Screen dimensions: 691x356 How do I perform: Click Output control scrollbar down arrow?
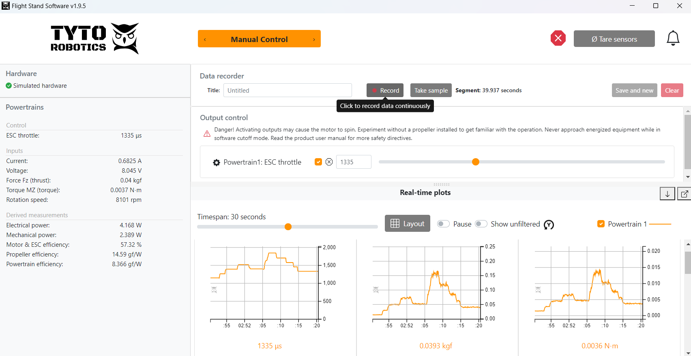(x=688, y=177)
